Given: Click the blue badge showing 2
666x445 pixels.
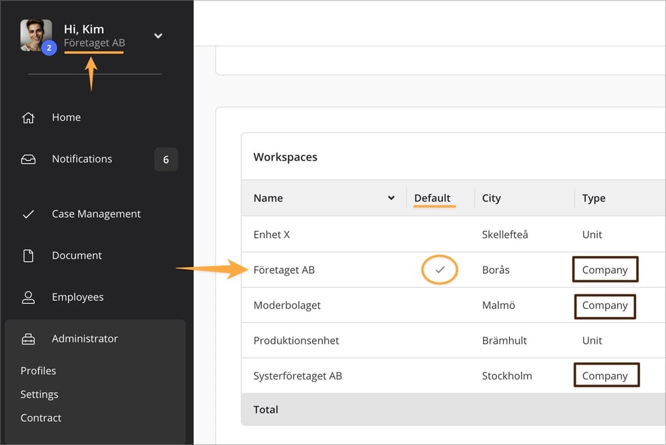Looking at the screenshot, I should tap(49, 48).
